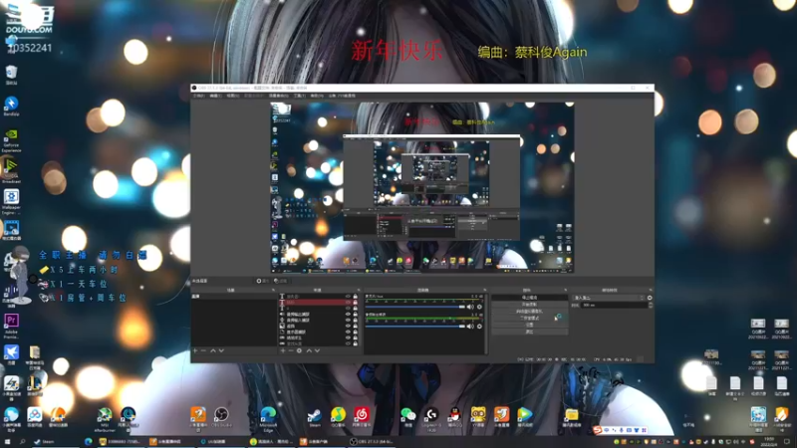Viewport: 797px width, 448px height.
Task: Click first mixer channel volume slider
Action: coord(414,307)
